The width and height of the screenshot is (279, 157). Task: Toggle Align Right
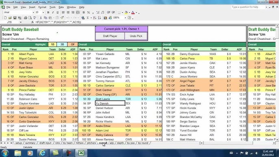tap(73, 12)
